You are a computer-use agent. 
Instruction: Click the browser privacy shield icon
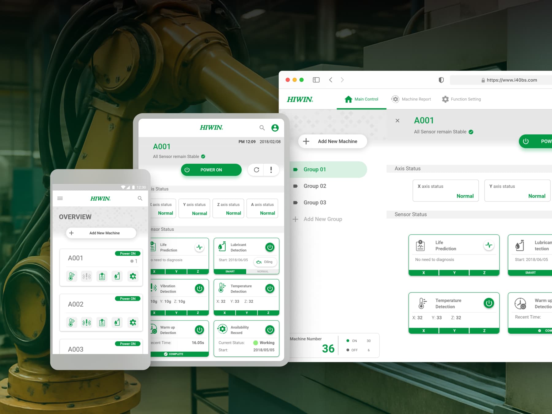coord(441,80)
